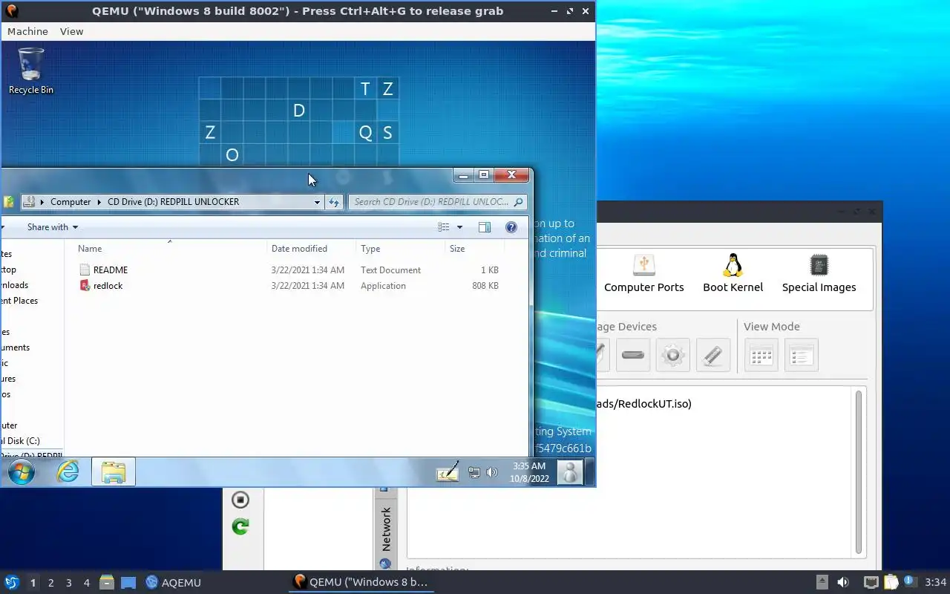Viewport: 950px width, 594px height.
Task: Open the file manager launcher on host panel
Action: tap(106, 582)
